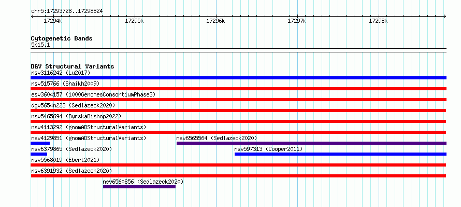Open nsv4129851 (gnomADStructuralVariants) label
Screen dimensions: 461x207
point(89,138)
